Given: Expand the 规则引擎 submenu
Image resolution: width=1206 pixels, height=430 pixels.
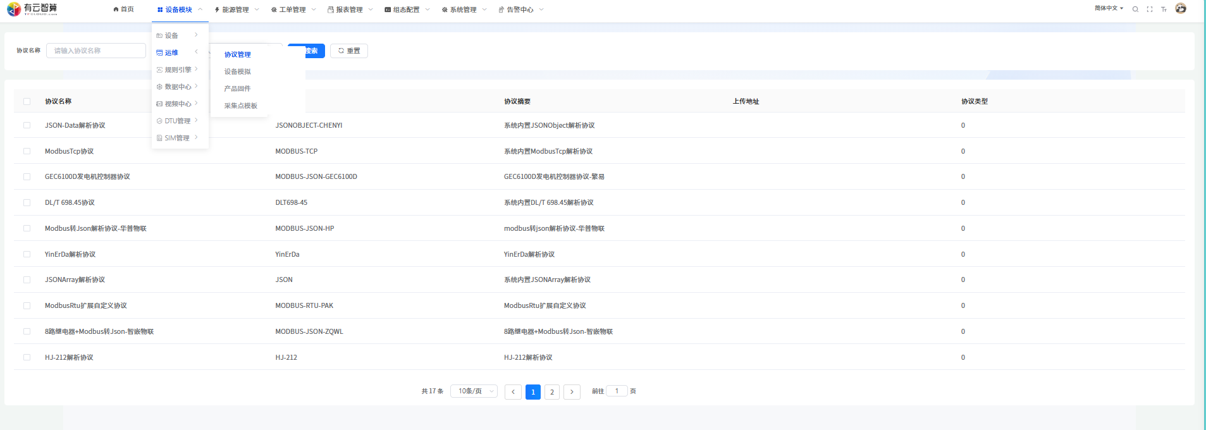Looking at the screenshot, I should [178, 70].
